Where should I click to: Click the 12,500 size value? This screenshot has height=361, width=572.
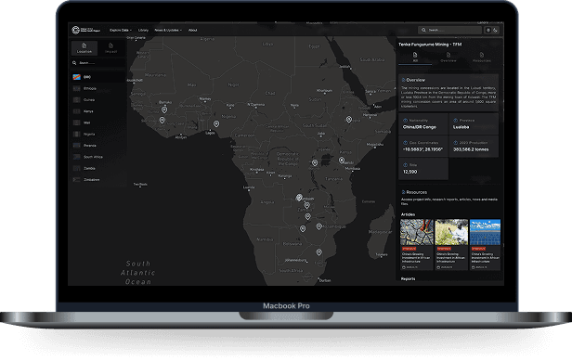(x=410, y=172)
